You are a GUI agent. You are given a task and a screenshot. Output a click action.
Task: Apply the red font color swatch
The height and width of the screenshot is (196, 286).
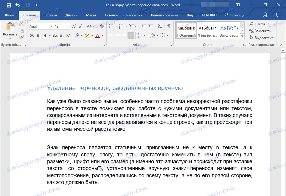point(97,36)
